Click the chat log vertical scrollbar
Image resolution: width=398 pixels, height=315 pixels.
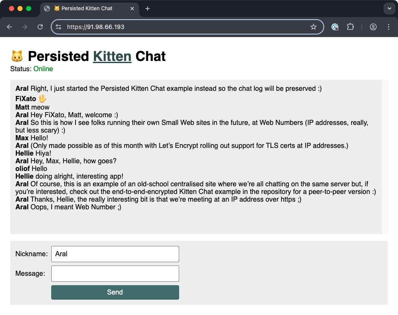(x=384, y=156)
